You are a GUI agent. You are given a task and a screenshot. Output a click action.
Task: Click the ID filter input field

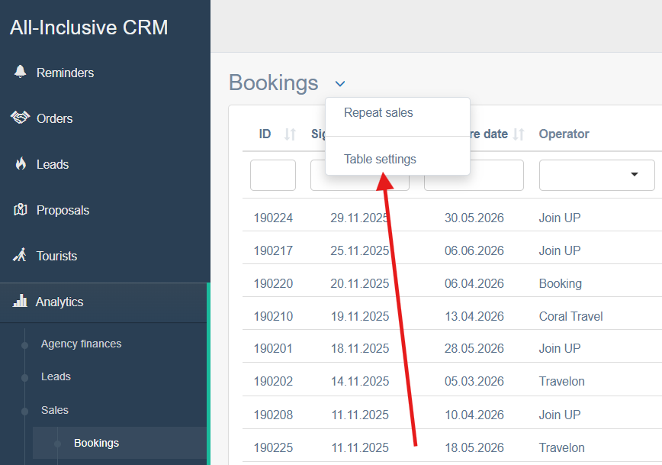pyautogui.click(x=272, y=175)
